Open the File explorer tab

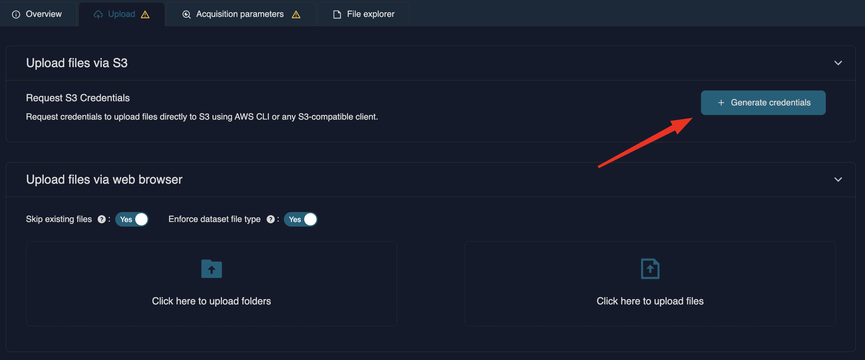coord(363,14)
